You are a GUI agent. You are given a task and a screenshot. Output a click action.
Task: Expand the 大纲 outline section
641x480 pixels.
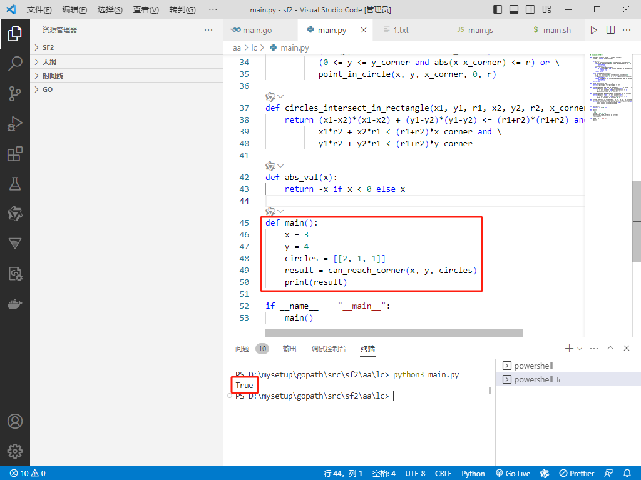(126, 62)
